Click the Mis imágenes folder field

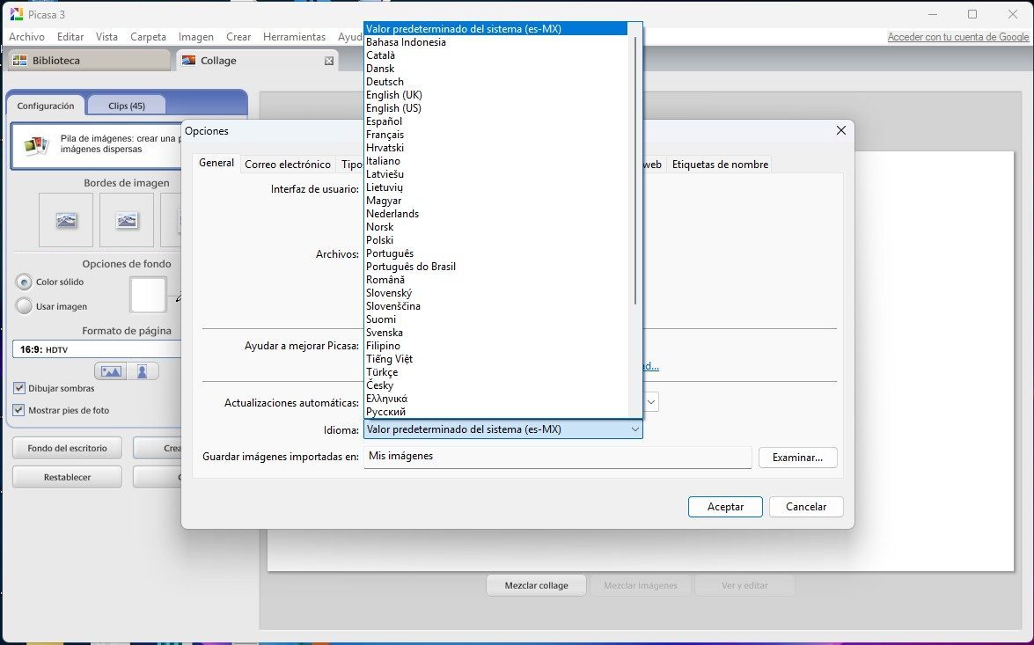pyautogui.click(x=557, y=457)
